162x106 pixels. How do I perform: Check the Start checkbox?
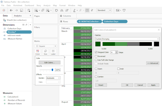click(x=96, y=69)
